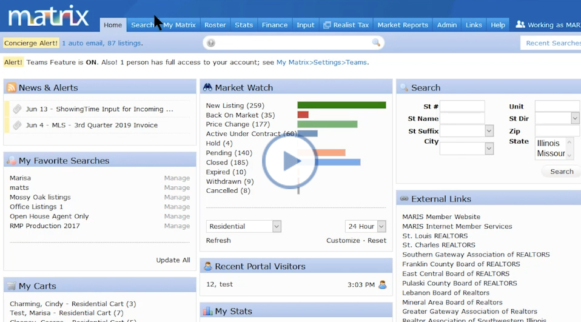Open the Market Reports tab

[403, 25]
